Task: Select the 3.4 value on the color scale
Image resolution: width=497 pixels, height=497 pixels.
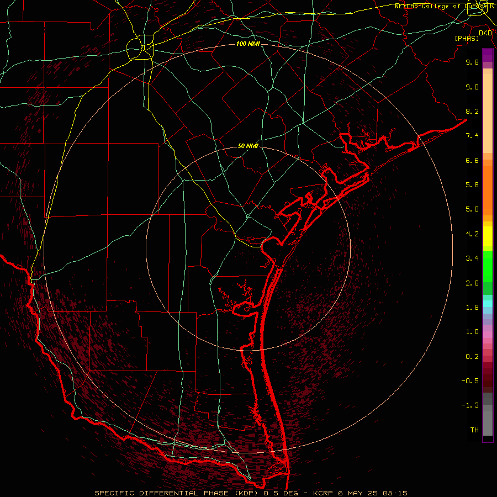Action: tap(472, 258)
